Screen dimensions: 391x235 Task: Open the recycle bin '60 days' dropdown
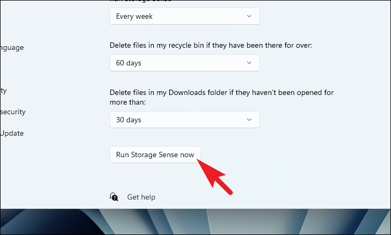[x=185, y=63]
